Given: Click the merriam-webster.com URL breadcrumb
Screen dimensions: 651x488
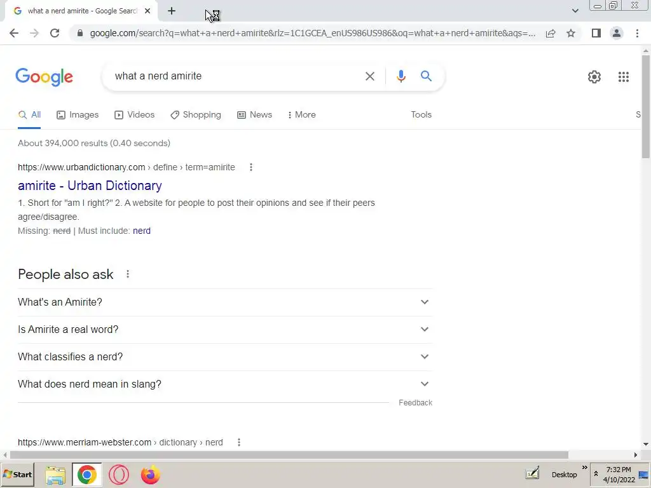Looking at the screenshot, I should (x=120, y=442).
